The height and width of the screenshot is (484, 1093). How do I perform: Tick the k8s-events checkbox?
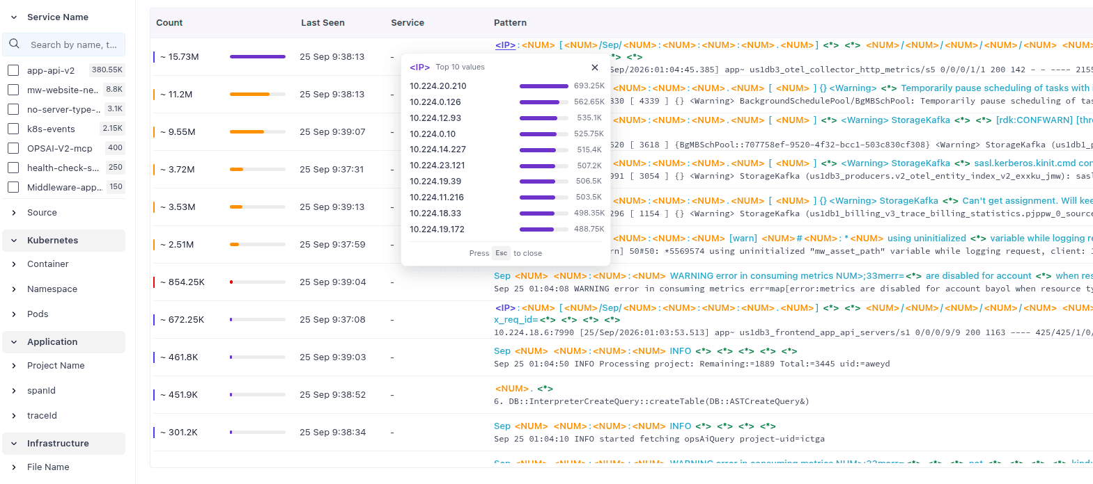[13, 129]
